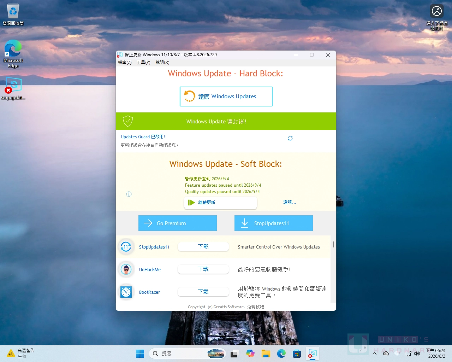Click the taskbar 搜尋 search box
This screenshot has height=362, width=452.
tap(188, 354)
